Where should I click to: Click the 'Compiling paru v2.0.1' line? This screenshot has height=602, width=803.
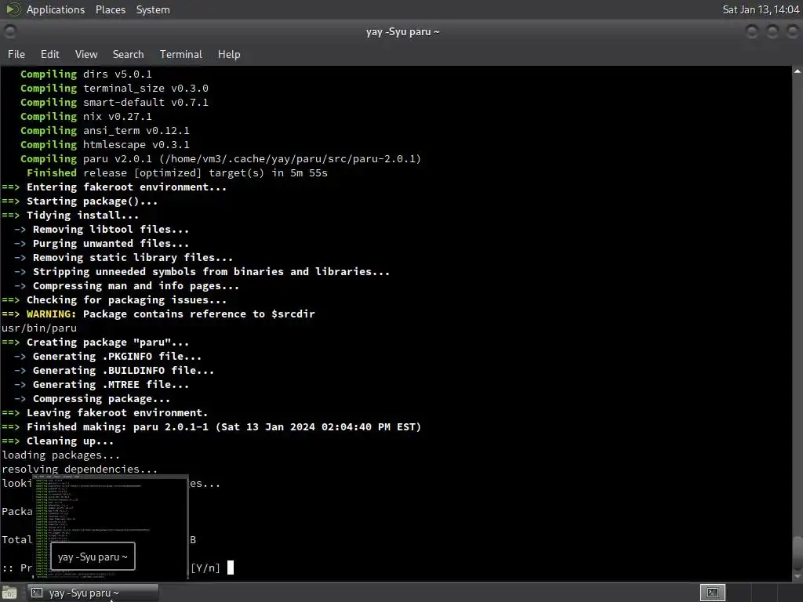point(220,158)
